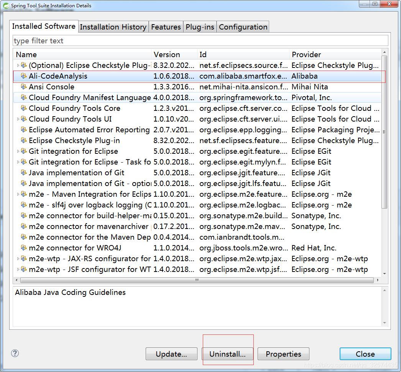Click the m2e-wtp JSF configurator icon
This screenshot has height=372, width=401.
pyautogui.click(x=24, y=269)
